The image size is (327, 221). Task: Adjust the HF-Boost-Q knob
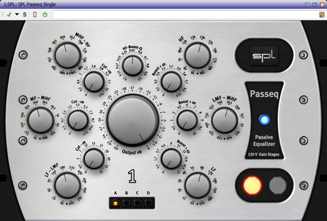(132, 66)
